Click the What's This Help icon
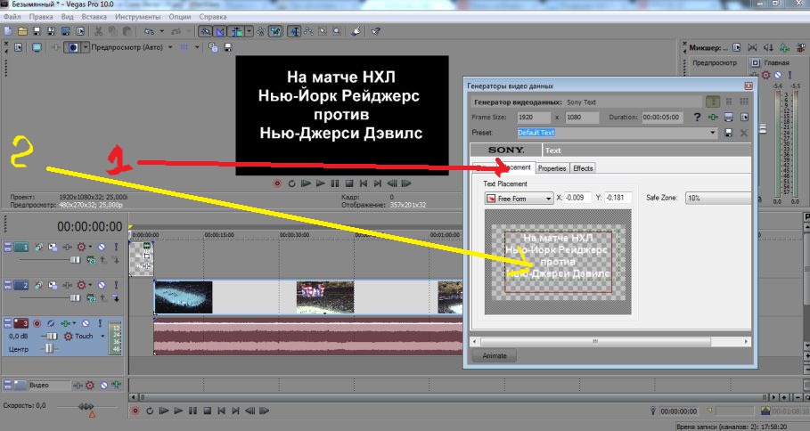This screenshot has width=810, height=431. (375, 31)
